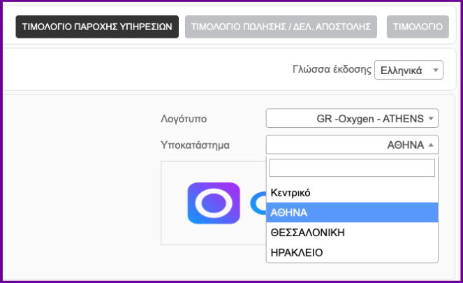Screen dimensions: 463x283
Task: Switch to ΤΙΜΟΛΟΓΙΟ ΠΑΡΟΧΗΣ ΥΠΗΡΕΣΙΩΝ tab
Action: pos(96,27)
